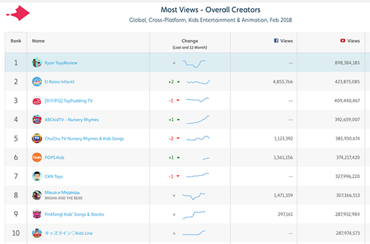Screen dimensions: 370x244
Task: Select YouTube views value 374,217,420
Action: click(348, 157)
